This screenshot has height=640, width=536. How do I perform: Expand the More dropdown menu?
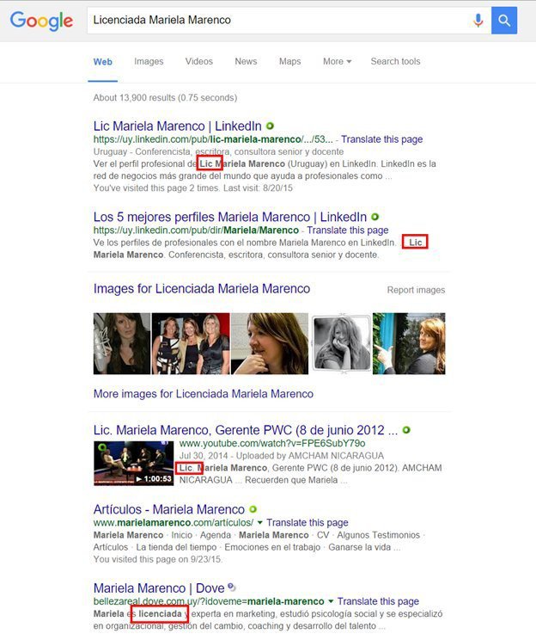point(337,62)
